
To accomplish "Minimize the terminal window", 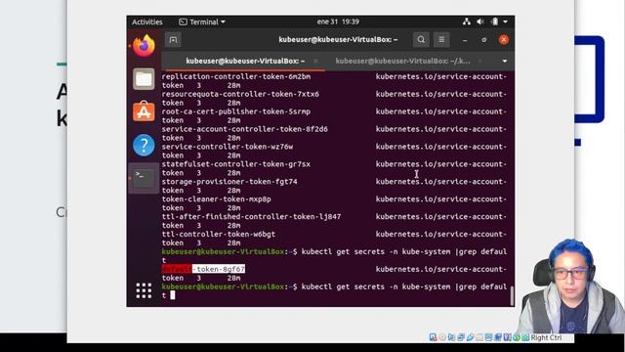I will point(465,40).
